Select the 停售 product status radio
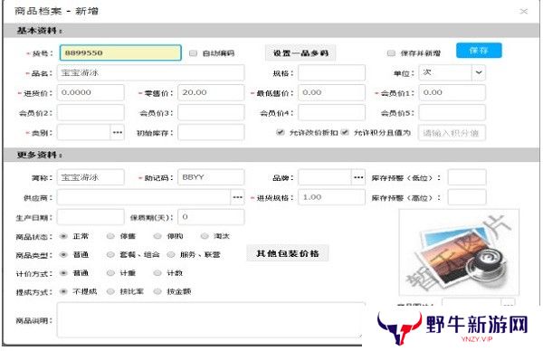 (110, 236)
